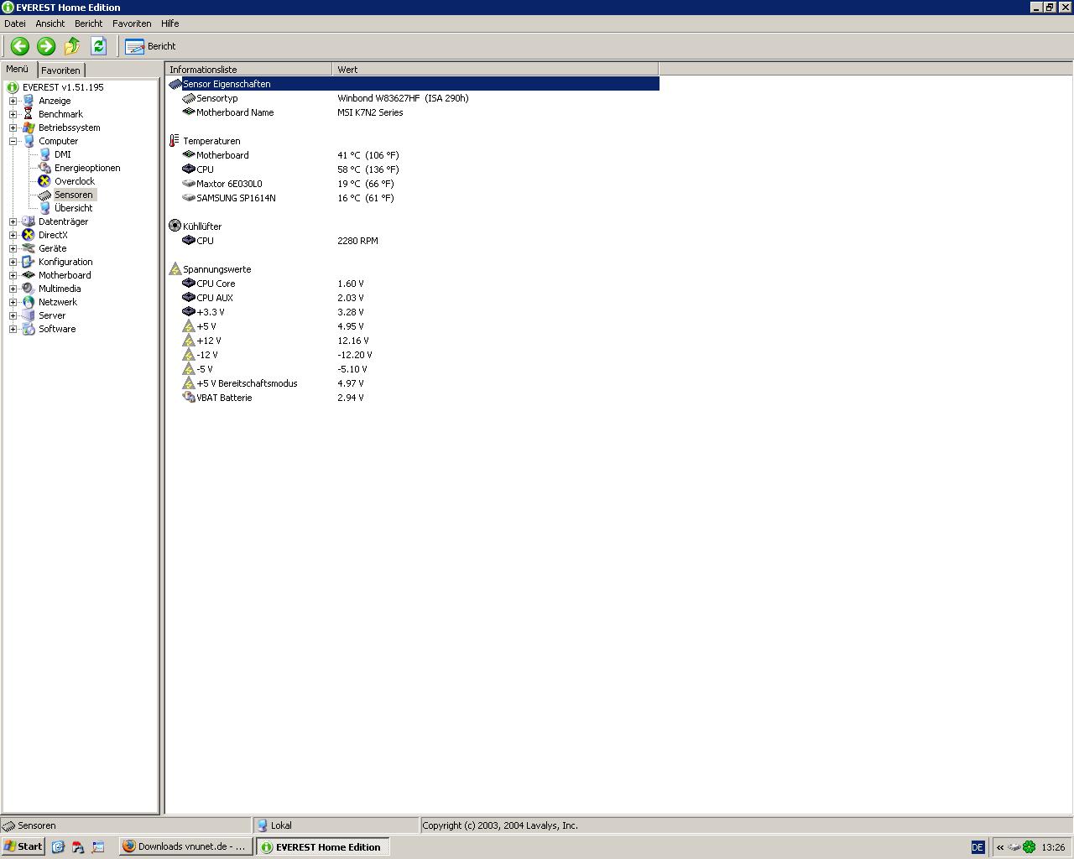Select EVEREST v1.51.195 root icon
This screenshot has width=1074, height=859.
[13, 87]
